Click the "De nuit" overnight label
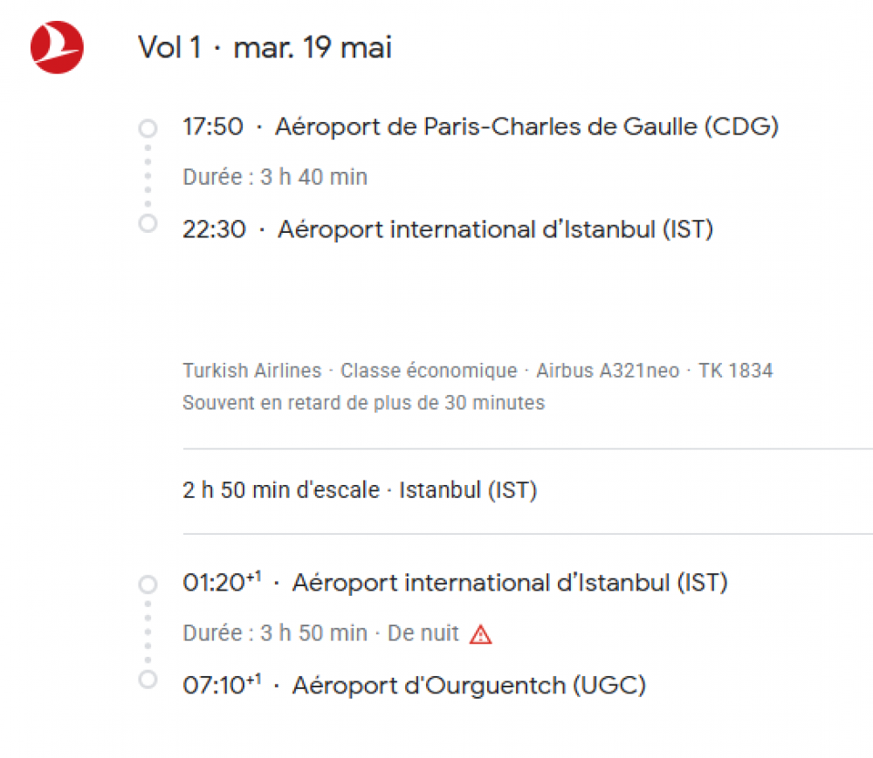The width and height of the screenshot is (873, 758). tap(423, 634)
